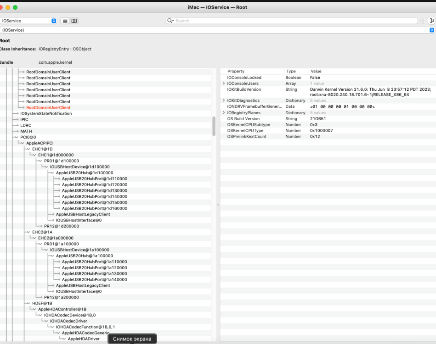436x344 pixels.
Task: Collapse the AppleACPIPCI node
Action: [x=22, y=143]
